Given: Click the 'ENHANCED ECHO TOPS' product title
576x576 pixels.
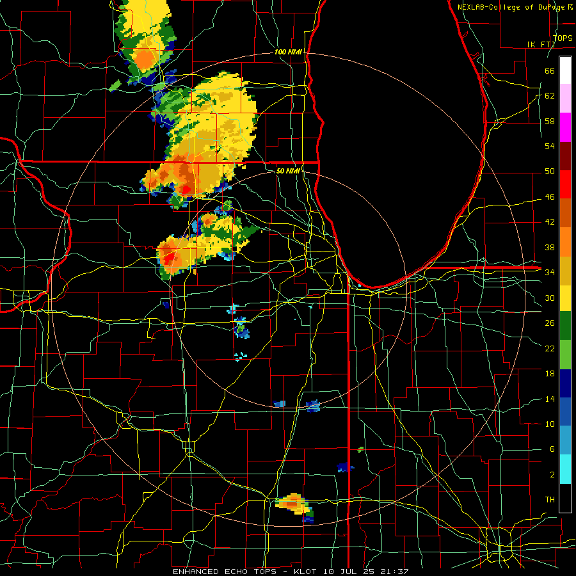Looking at the screenshot, I should 225,572.
